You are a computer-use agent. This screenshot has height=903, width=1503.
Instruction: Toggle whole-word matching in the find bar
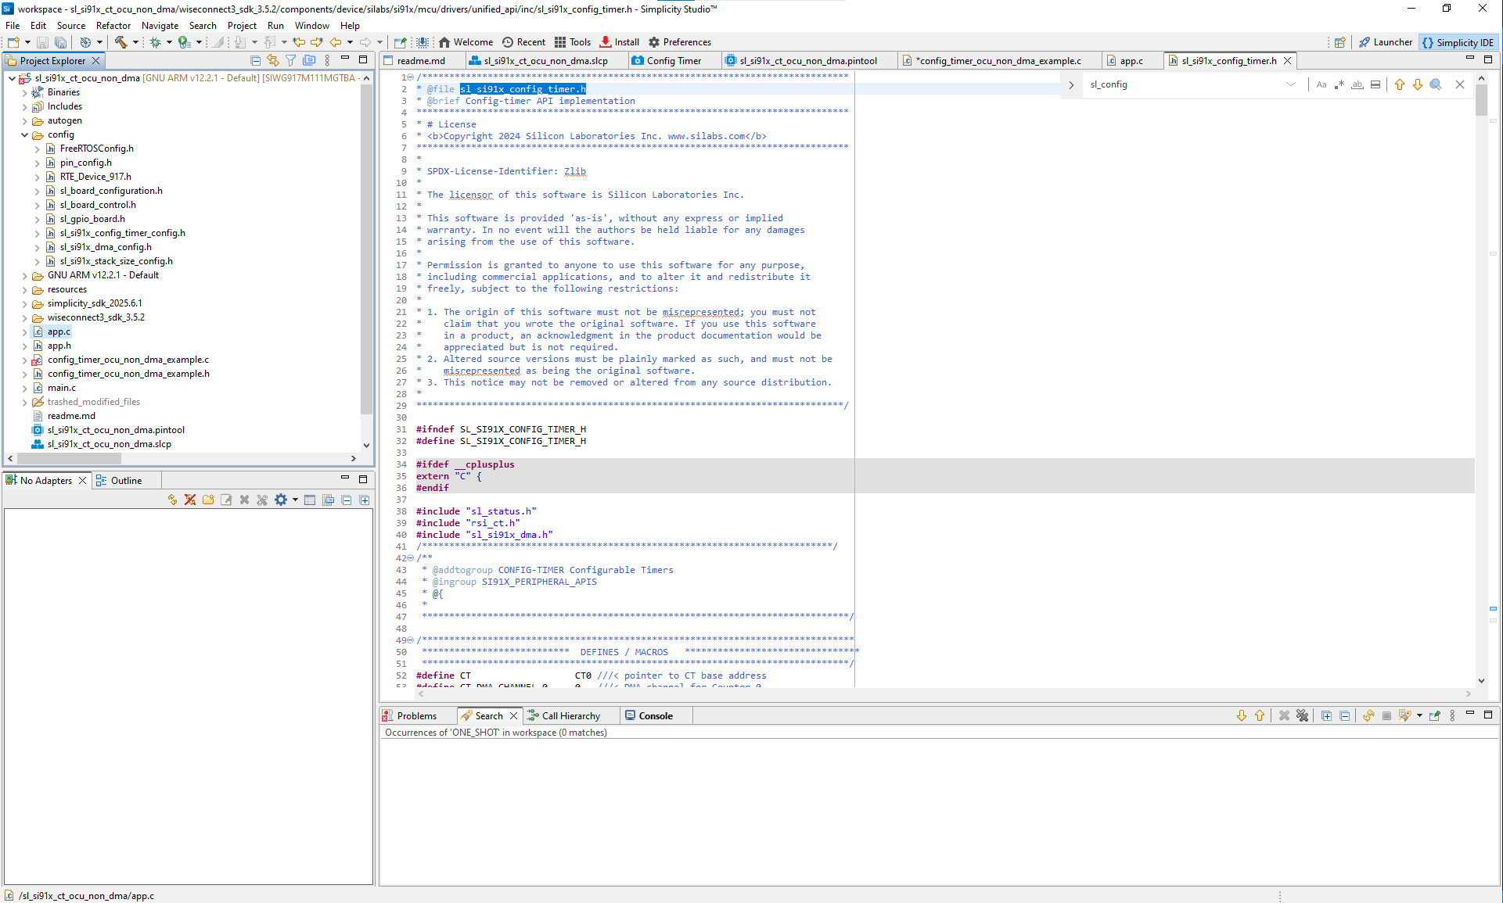pos(1357,84)
